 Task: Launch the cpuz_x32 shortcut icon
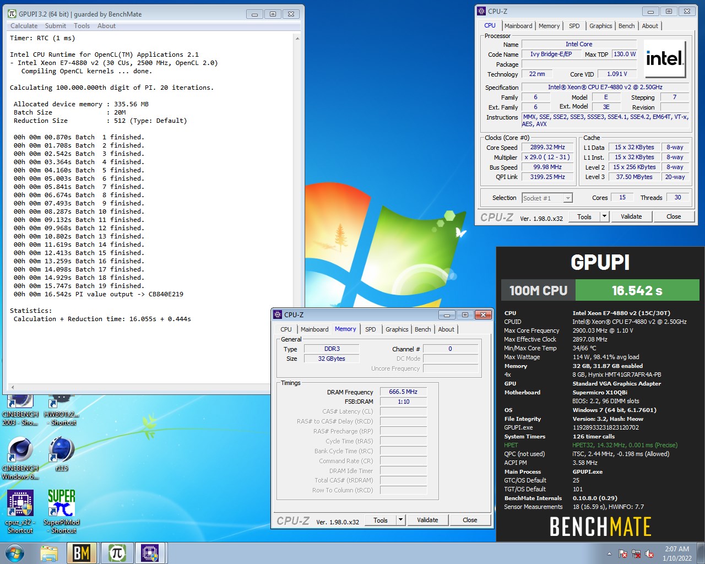(20, 512)
